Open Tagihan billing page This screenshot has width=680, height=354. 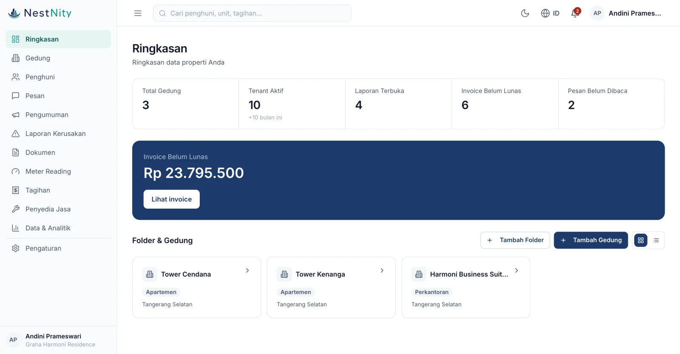pos(58,190)
